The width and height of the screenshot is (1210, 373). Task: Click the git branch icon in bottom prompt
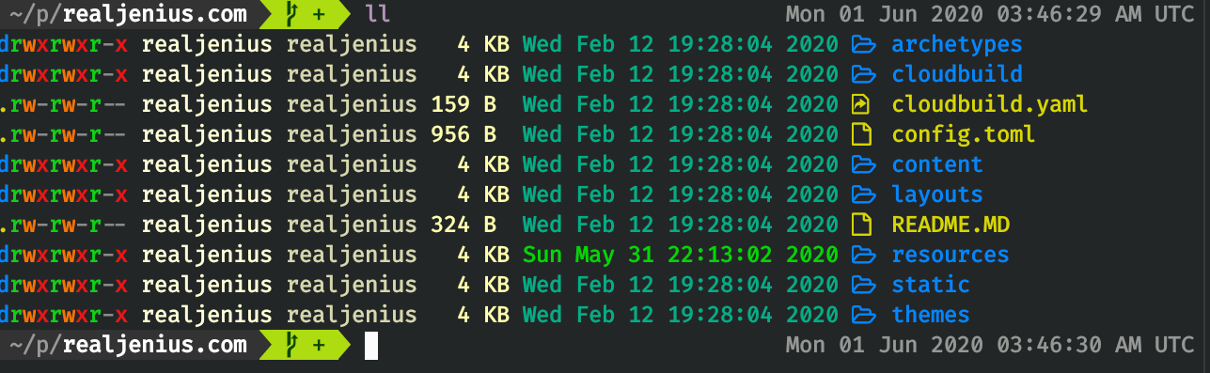click(289, 345)
